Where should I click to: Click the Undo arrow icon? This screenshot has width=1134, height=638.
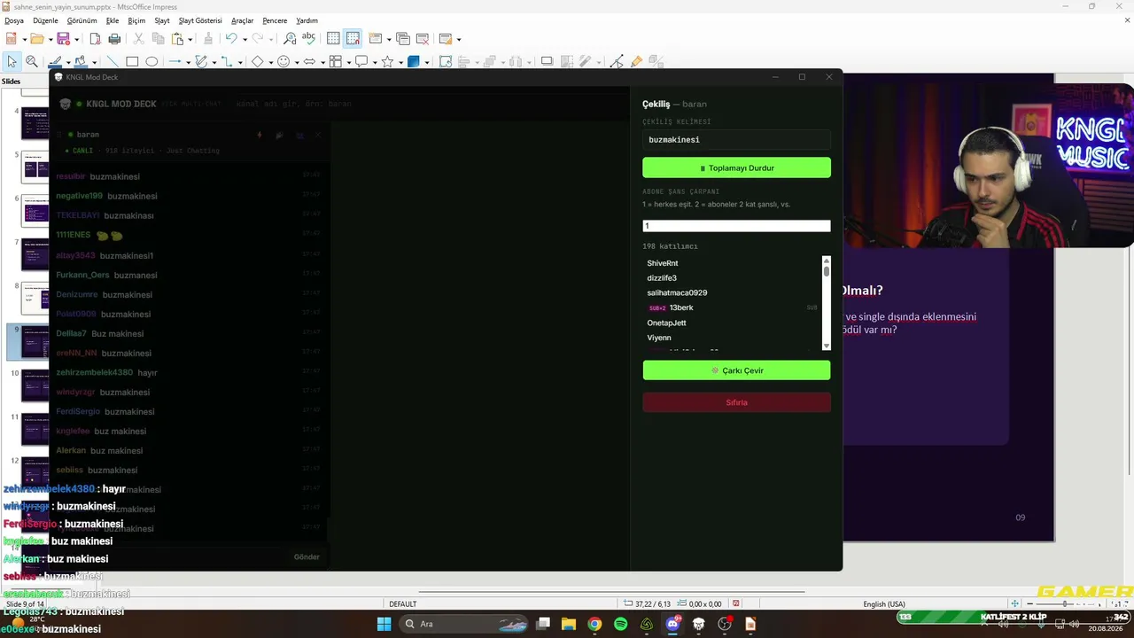[231, 39]
